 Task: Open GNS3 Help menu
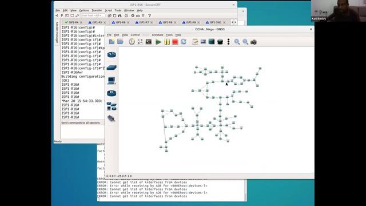click(178, 35)
